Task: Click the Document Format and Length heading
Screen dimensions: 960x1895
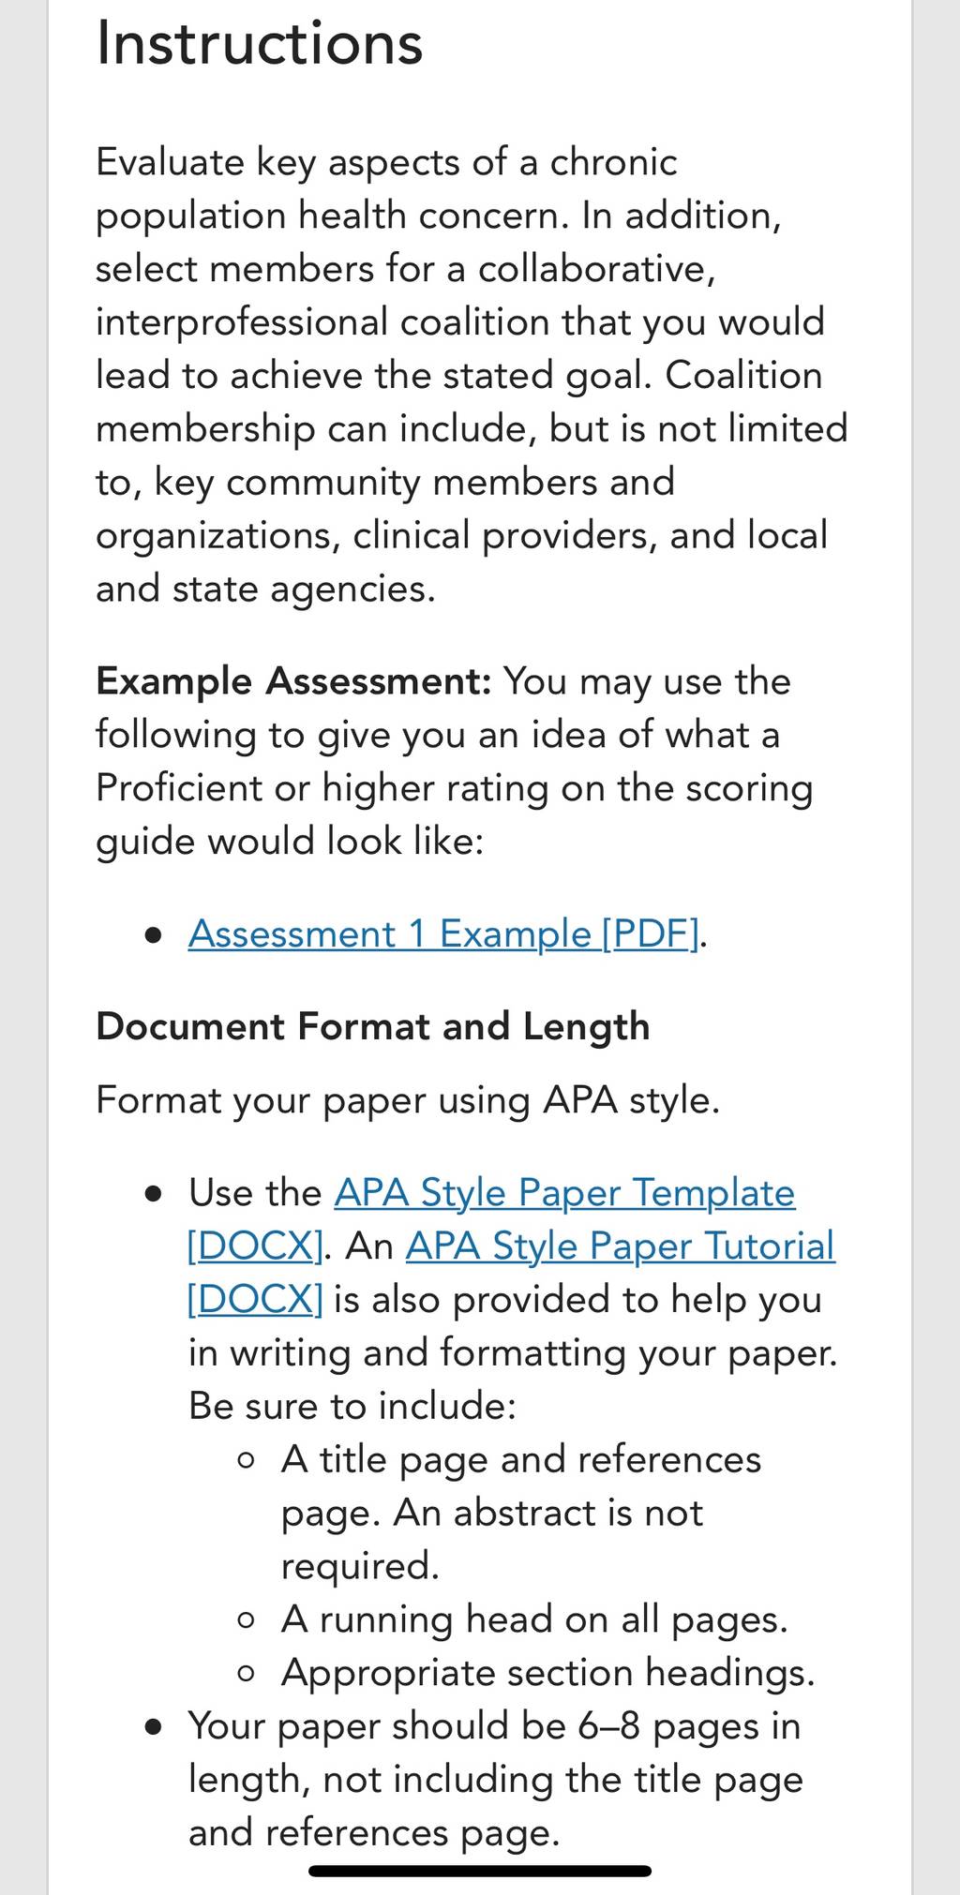Action: [x=373, y=1026]
